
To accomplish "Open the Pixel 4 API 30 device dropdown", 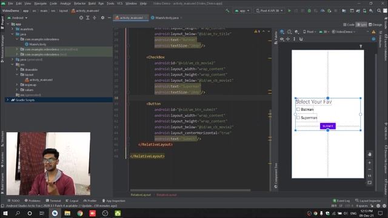I will pyautogui.click(x=269, y=11).
